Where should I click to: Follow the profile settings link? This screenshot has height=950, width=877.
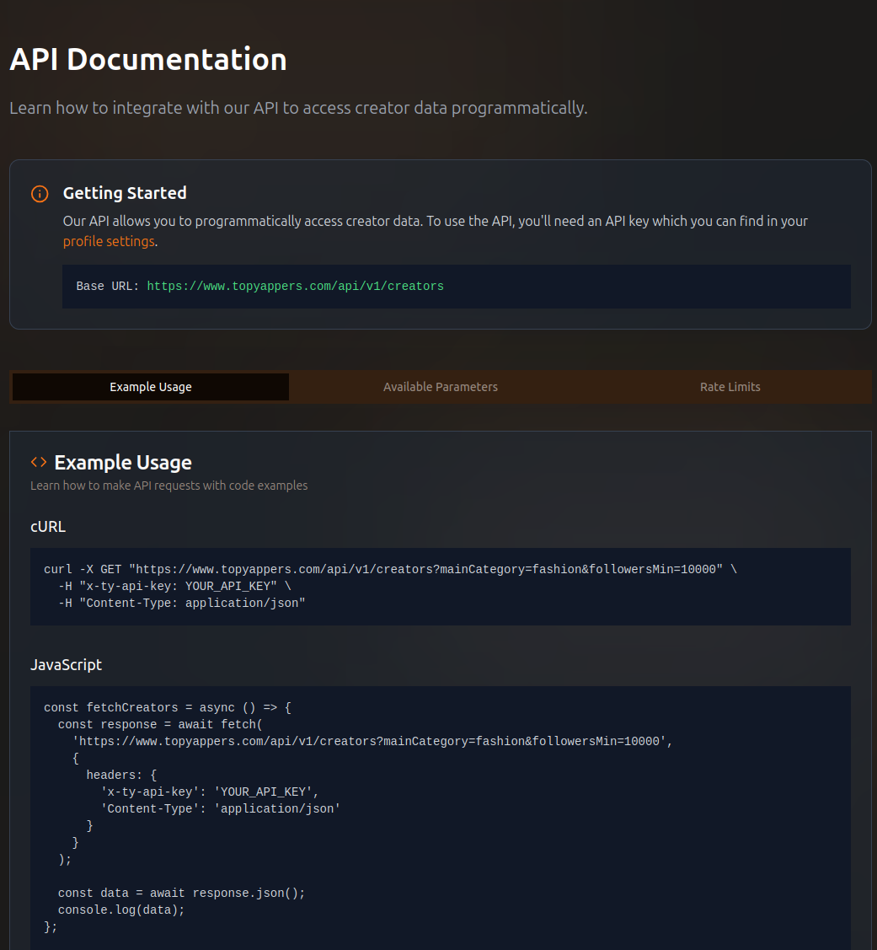click(x=109, y=241)
